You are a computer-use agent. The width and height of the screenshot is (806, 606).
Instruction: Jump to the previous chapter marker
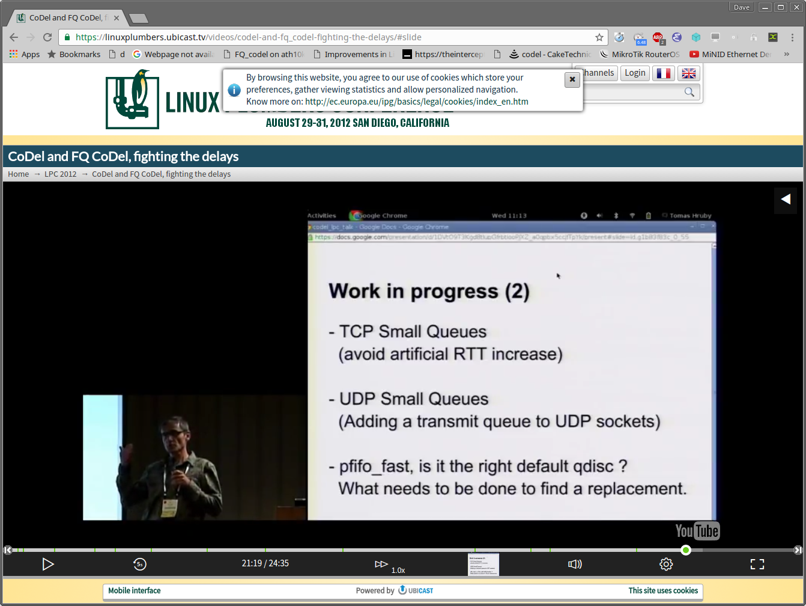coord(8,549)
